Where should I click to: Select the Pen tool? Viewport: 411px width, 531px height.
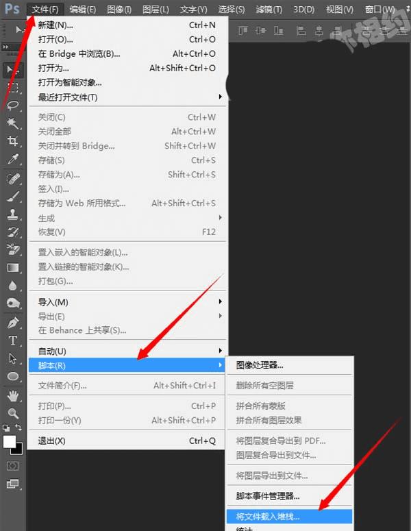(13, 323)
